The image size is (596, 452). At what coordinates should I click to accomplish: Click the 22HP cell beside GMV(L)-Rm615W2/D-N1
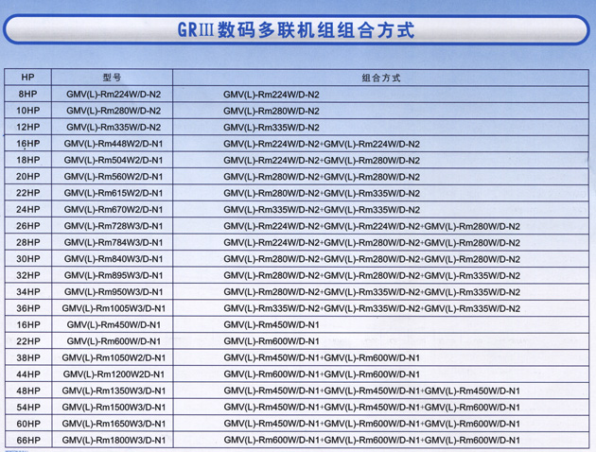[x=27, y=193]
